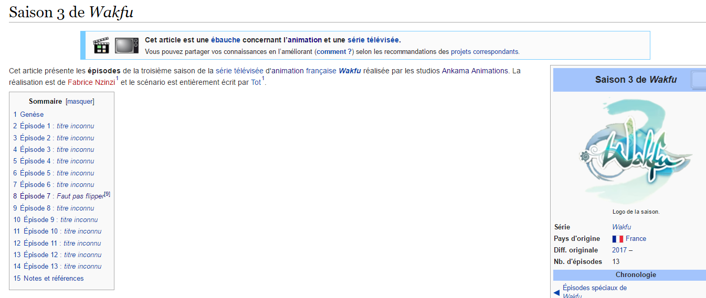Click the television icon in banner
The width and height of the screenshot is (706, 298).
pyautogui.click(x=127, y=46)
